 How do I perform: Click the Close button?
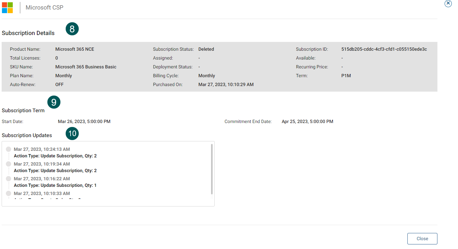(x=422, y=239)
